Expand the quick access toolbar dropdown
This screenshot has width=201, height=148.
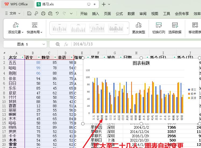point(71,13)
